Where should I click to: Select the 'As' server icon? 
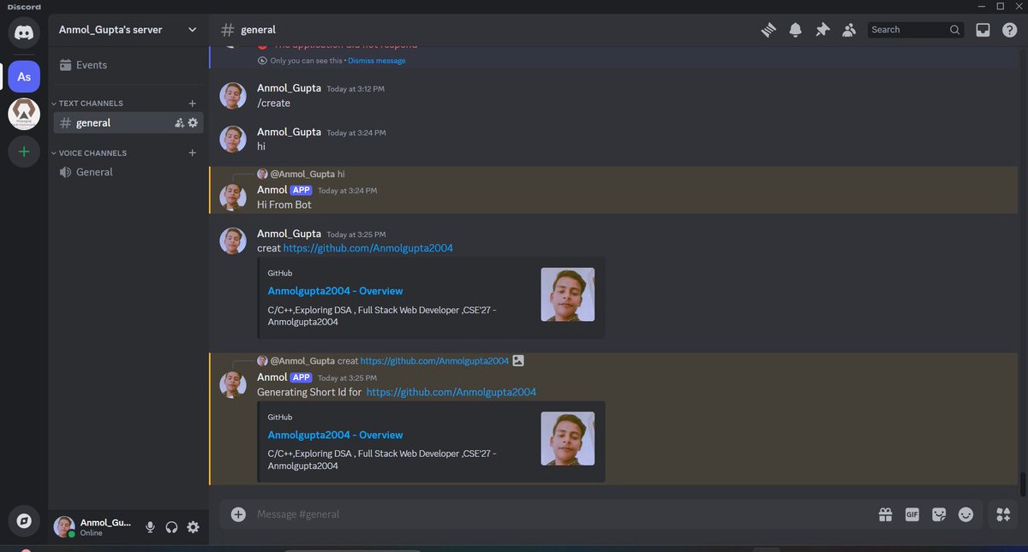(24, 76)
